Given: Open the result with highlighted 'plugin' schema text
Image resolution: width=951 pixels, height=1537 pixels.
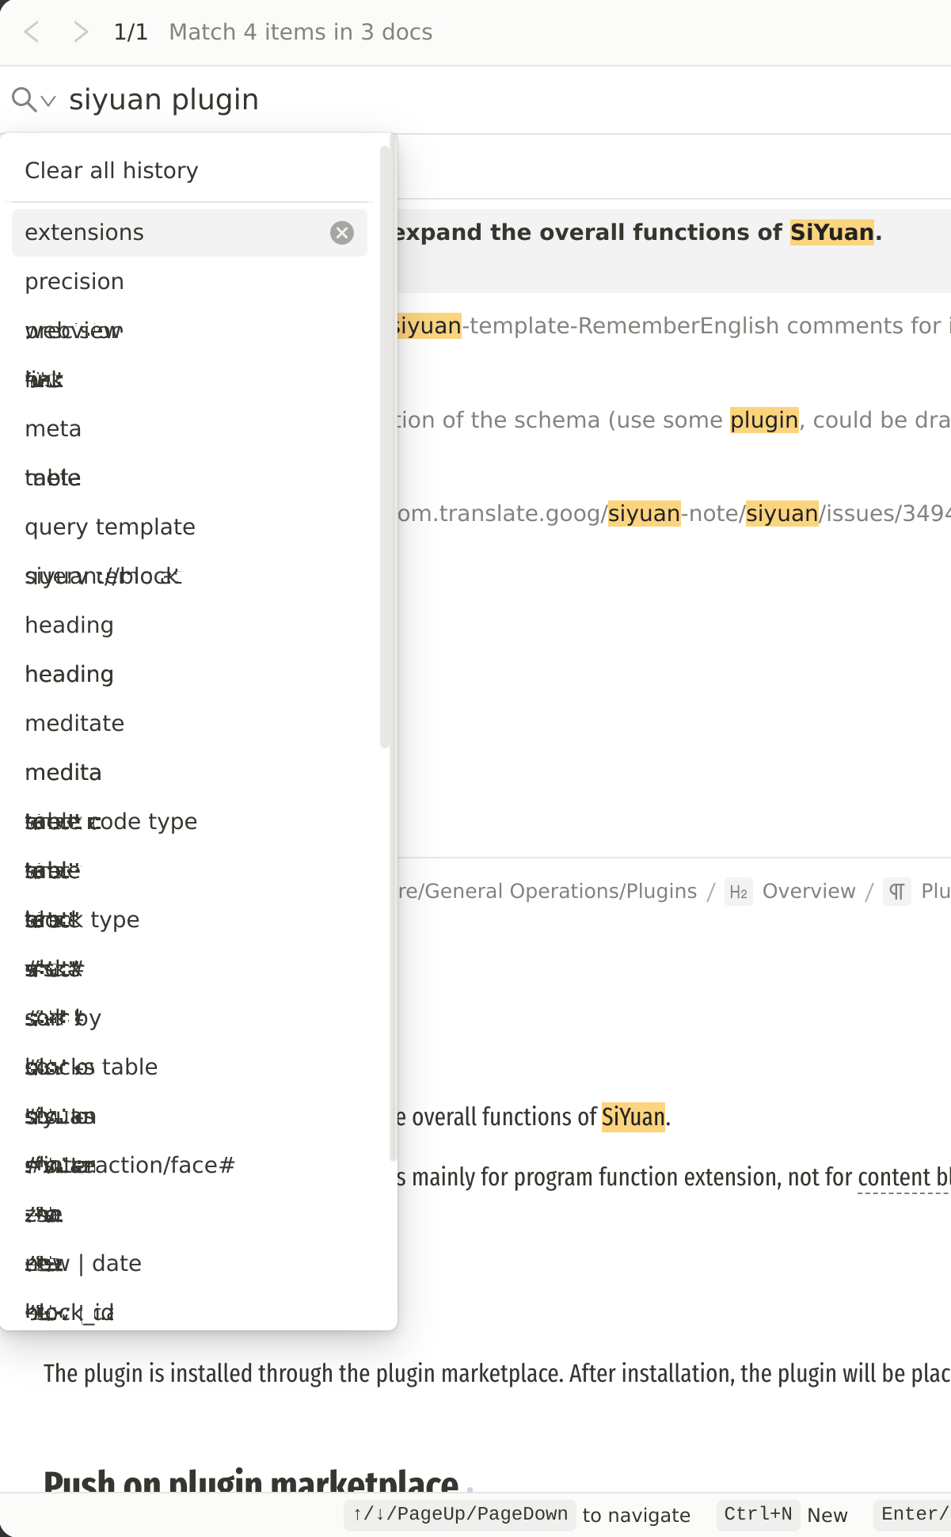Looking at the screenshot, I should [673, 420].
